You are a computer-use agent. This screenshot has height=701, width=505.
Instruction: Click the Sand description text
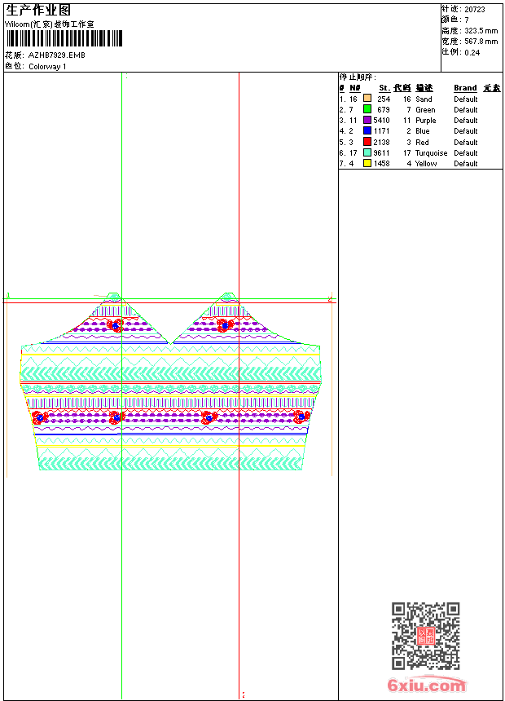[x=424, y=99]
